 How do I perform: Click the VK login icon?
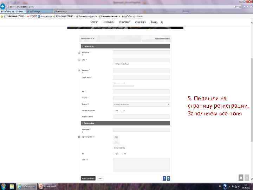coord(168,178)
